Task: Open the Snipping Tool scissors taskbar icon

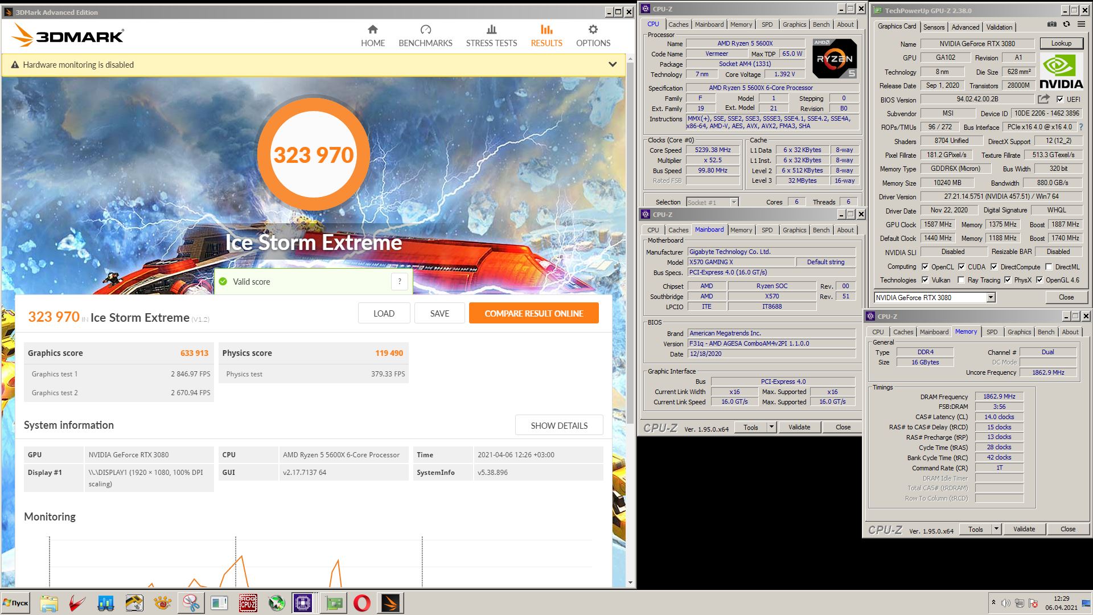Action: click(191, 603)
